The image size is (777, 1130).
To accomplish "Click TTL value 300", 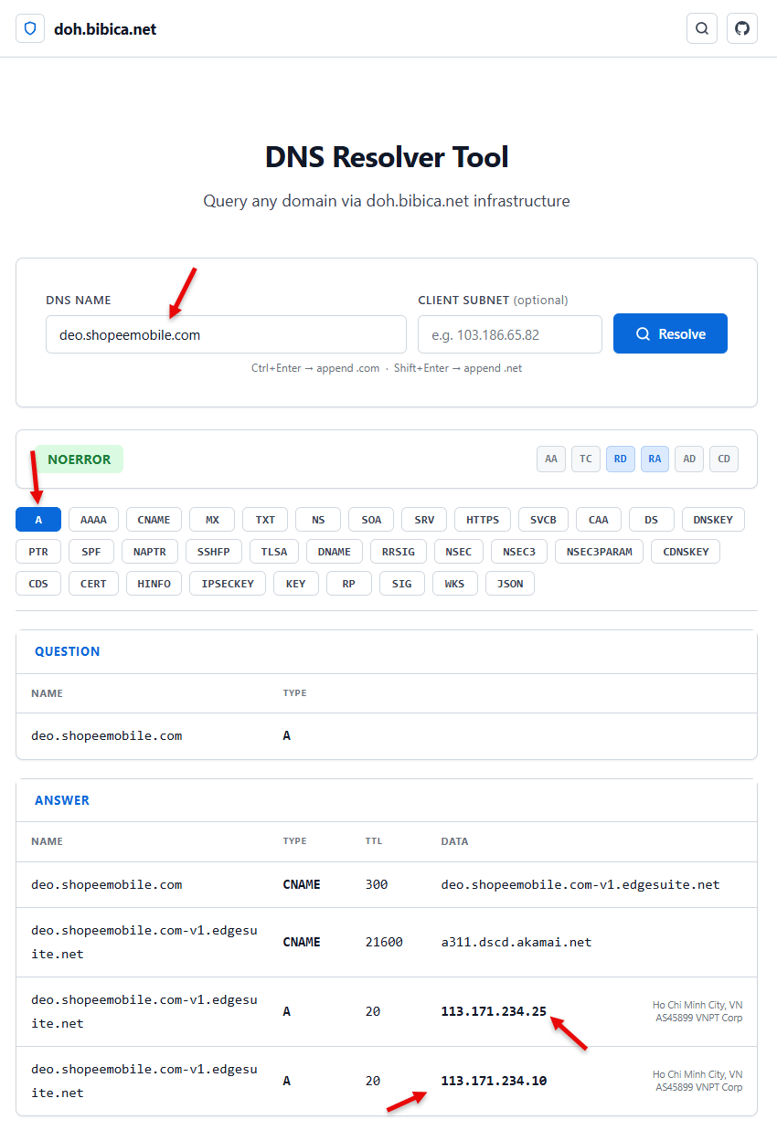I will click(377, 884).
